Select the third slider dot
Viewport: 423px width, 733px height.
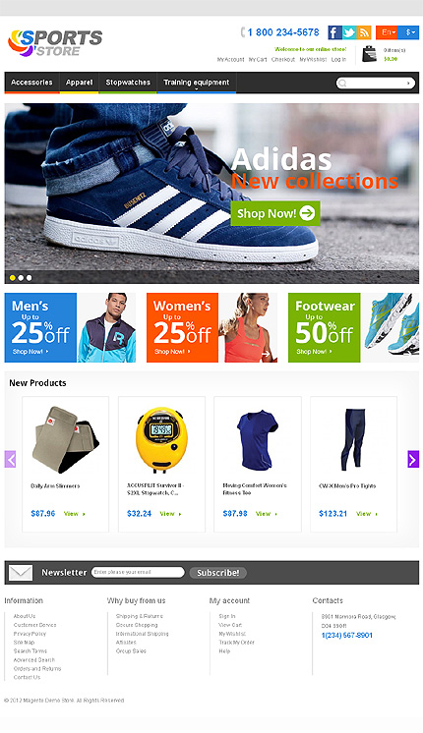pyautogui.click(x=29, y=278)
